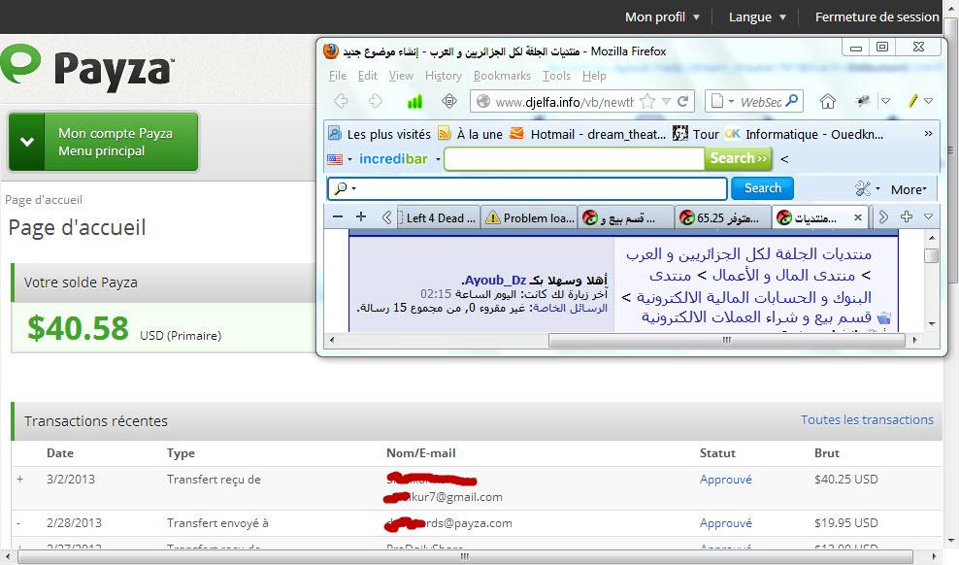959x565 pixels.
Task: Open the Mon profil dropdown
Action: (x=662, y=17)
